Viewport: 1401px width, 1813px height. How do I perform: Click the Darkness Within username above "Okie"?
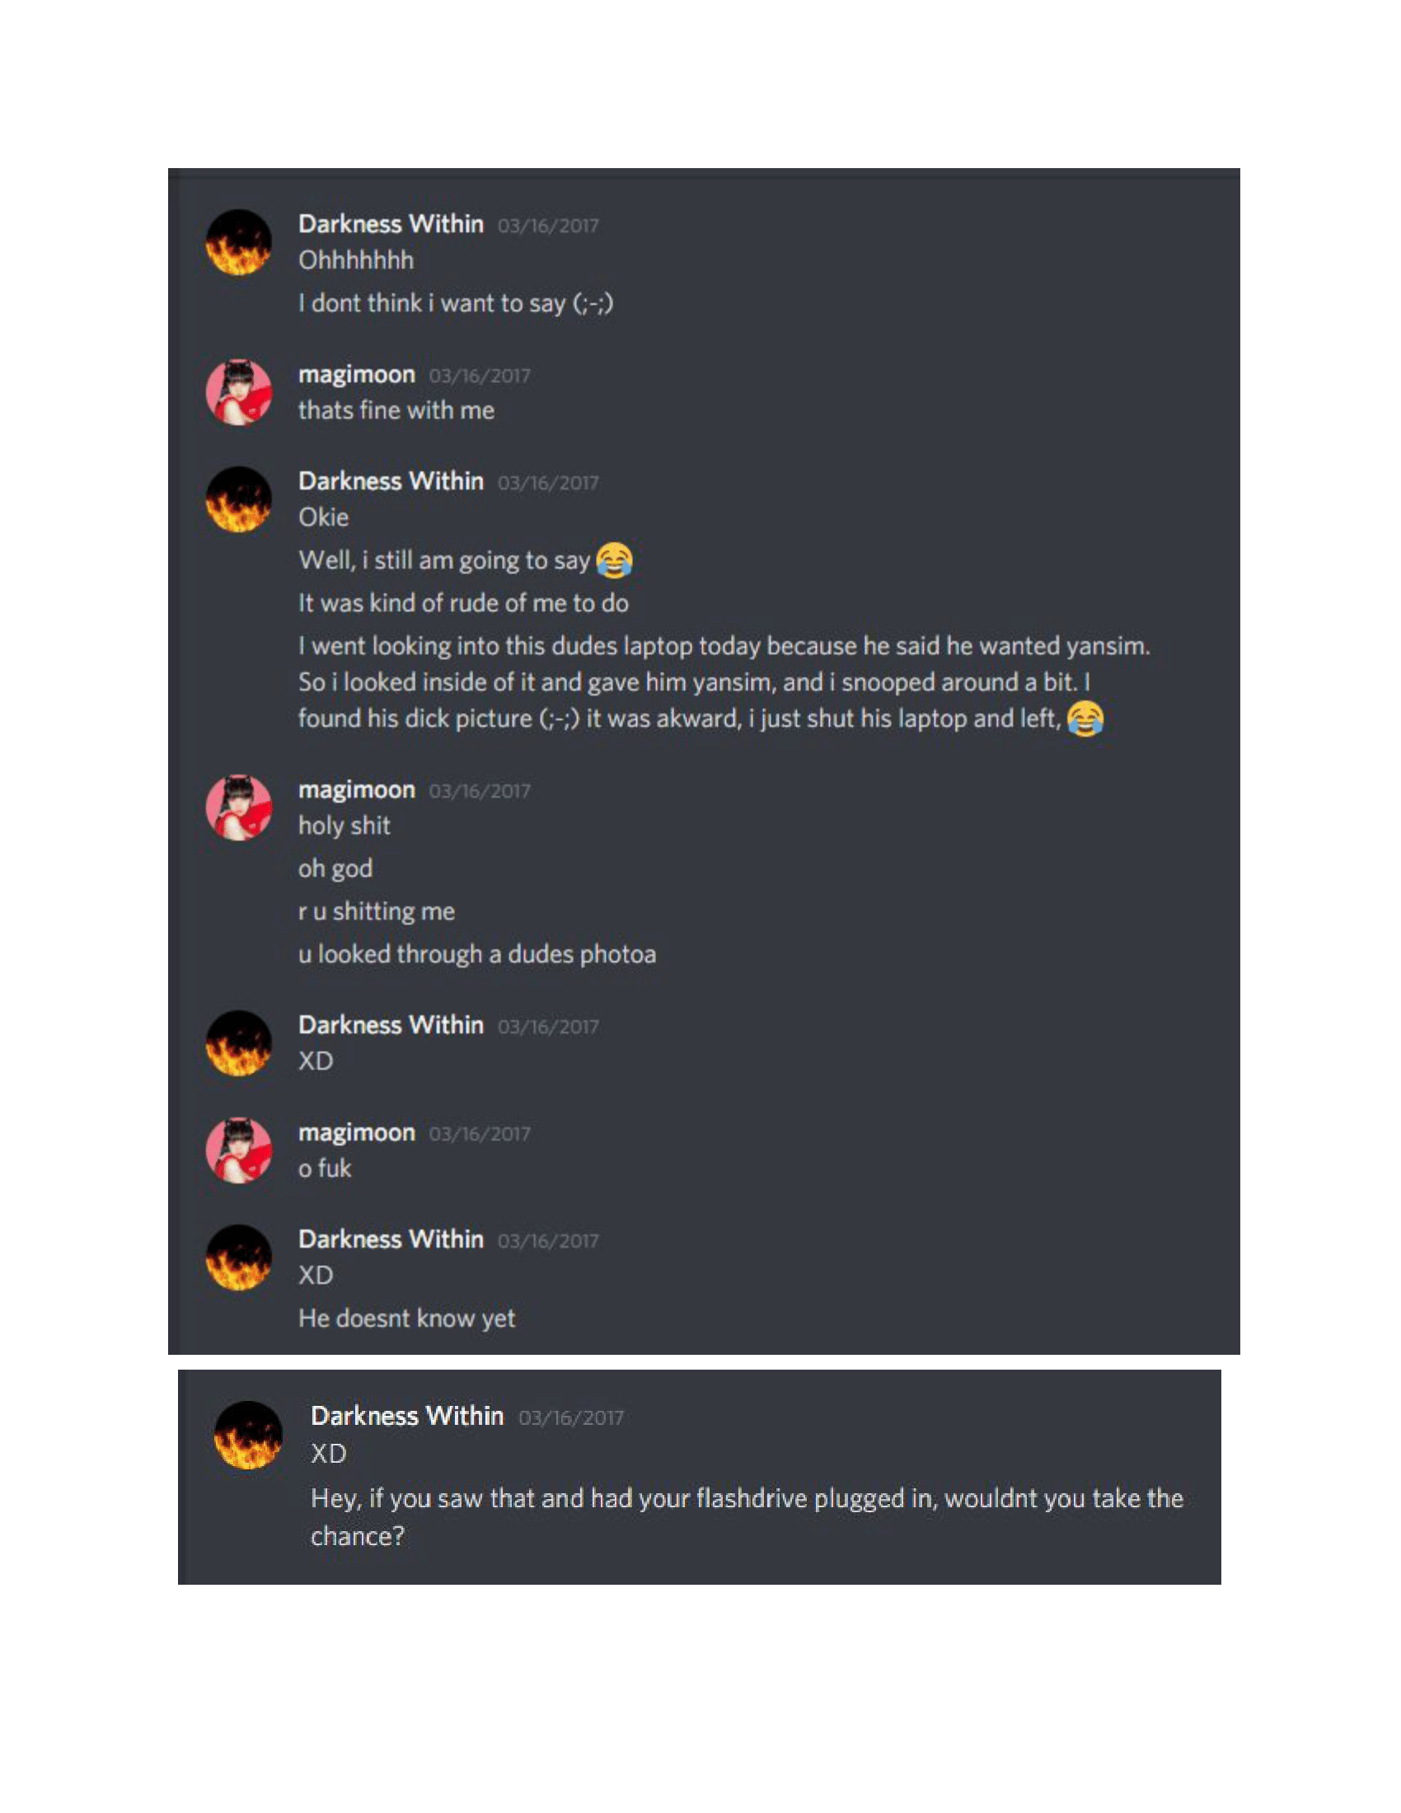pyautogui.click(x=391, y=481)
